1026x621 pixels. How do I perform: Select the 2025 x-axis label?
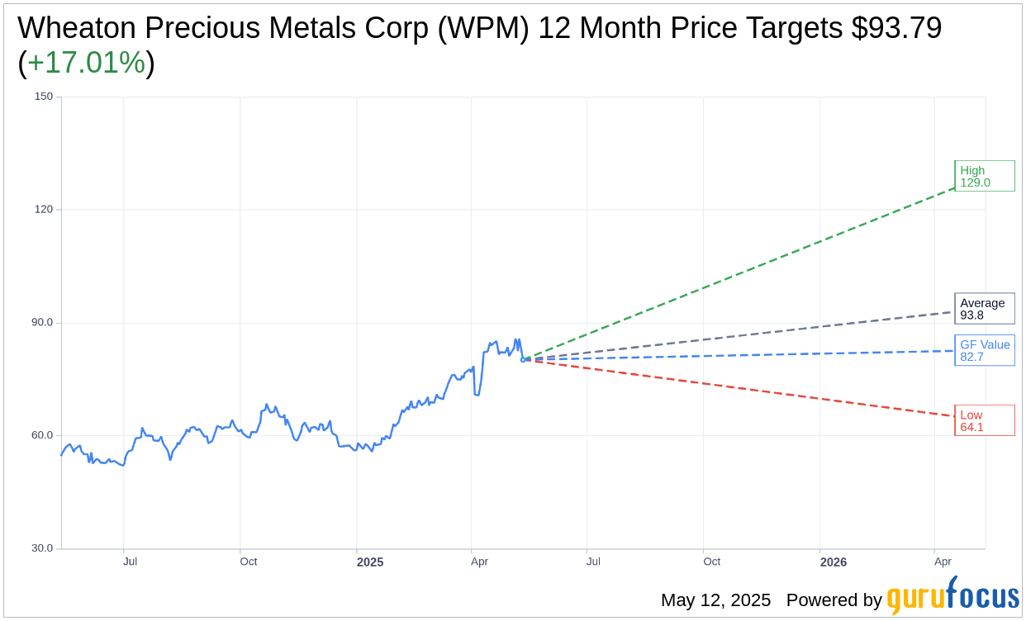[x=370, y=562]
